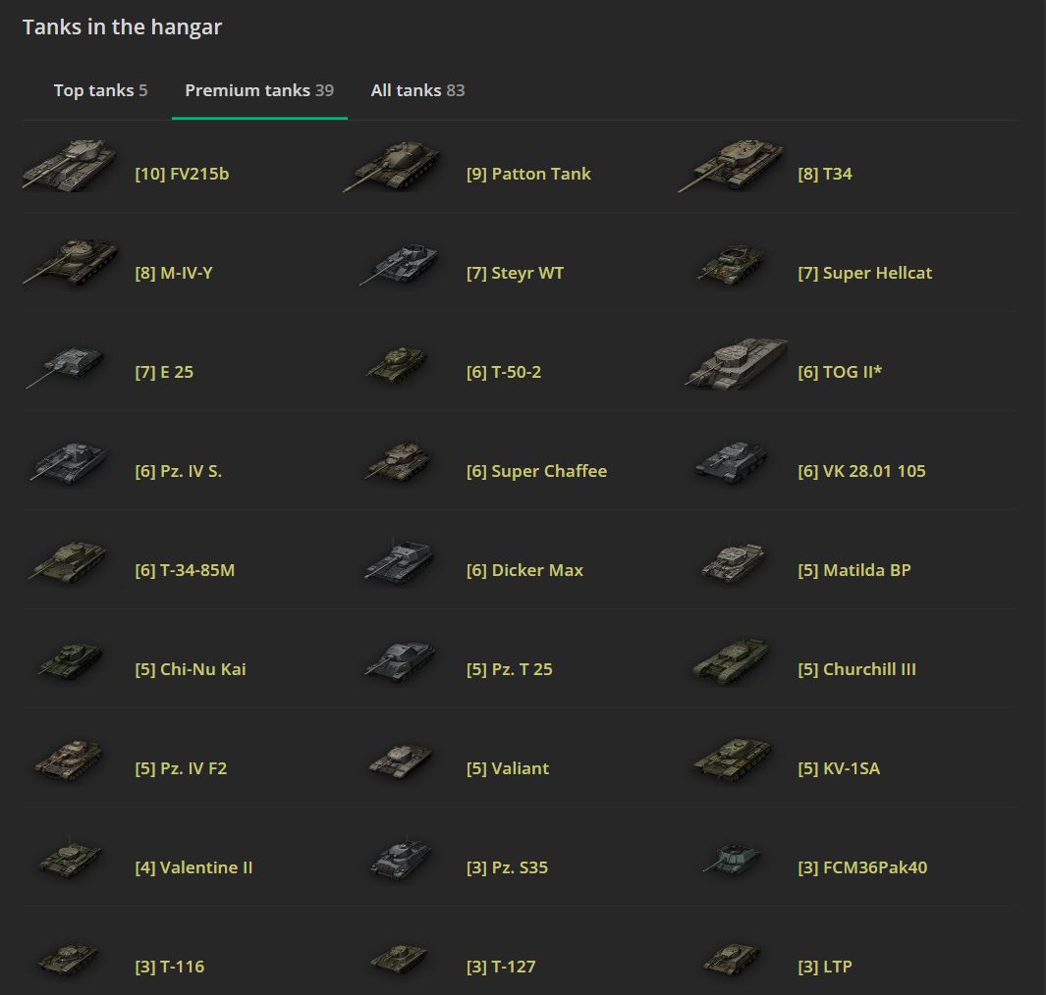1046x995 pixels.
Task: Switch to the Top tanks tab
Action: point(100,90)
